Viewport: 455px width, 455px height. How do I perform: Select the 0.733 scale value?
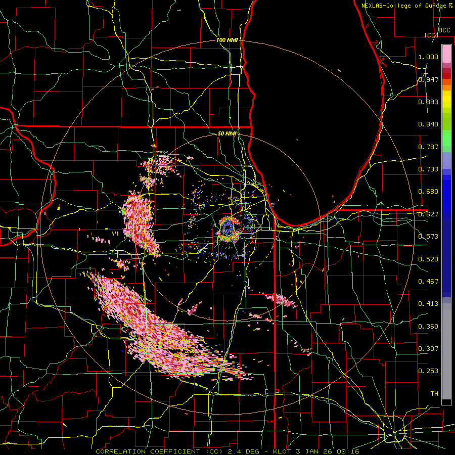point(428,169)
